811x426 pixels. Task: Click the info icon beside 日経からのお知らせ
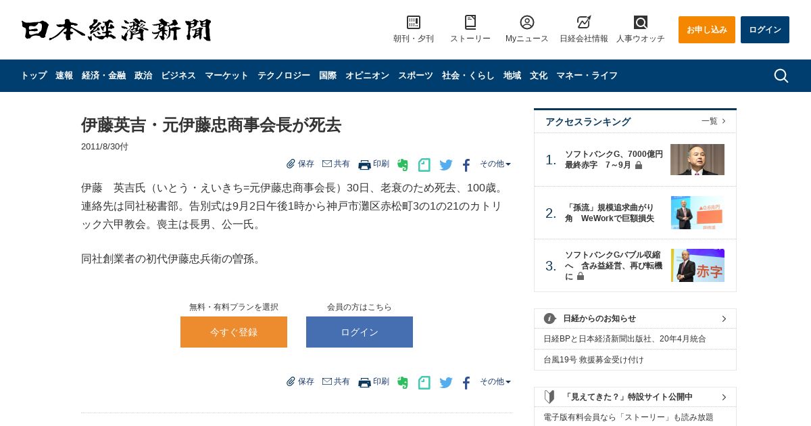pos(549,318)
